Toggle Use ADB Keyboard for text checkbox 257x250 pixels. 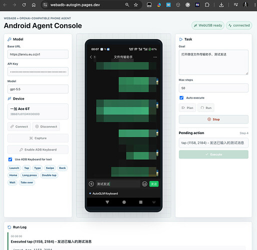point(10,159)
